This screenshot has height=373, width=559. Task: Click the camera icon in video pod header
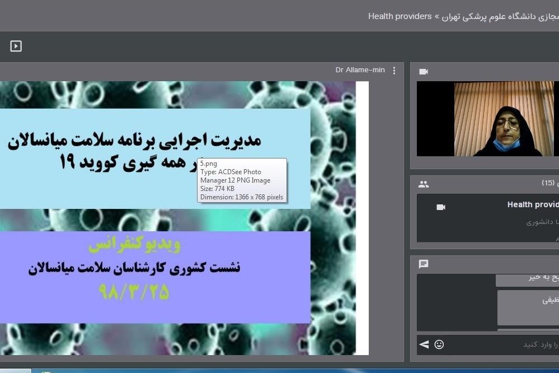[424, 72]
